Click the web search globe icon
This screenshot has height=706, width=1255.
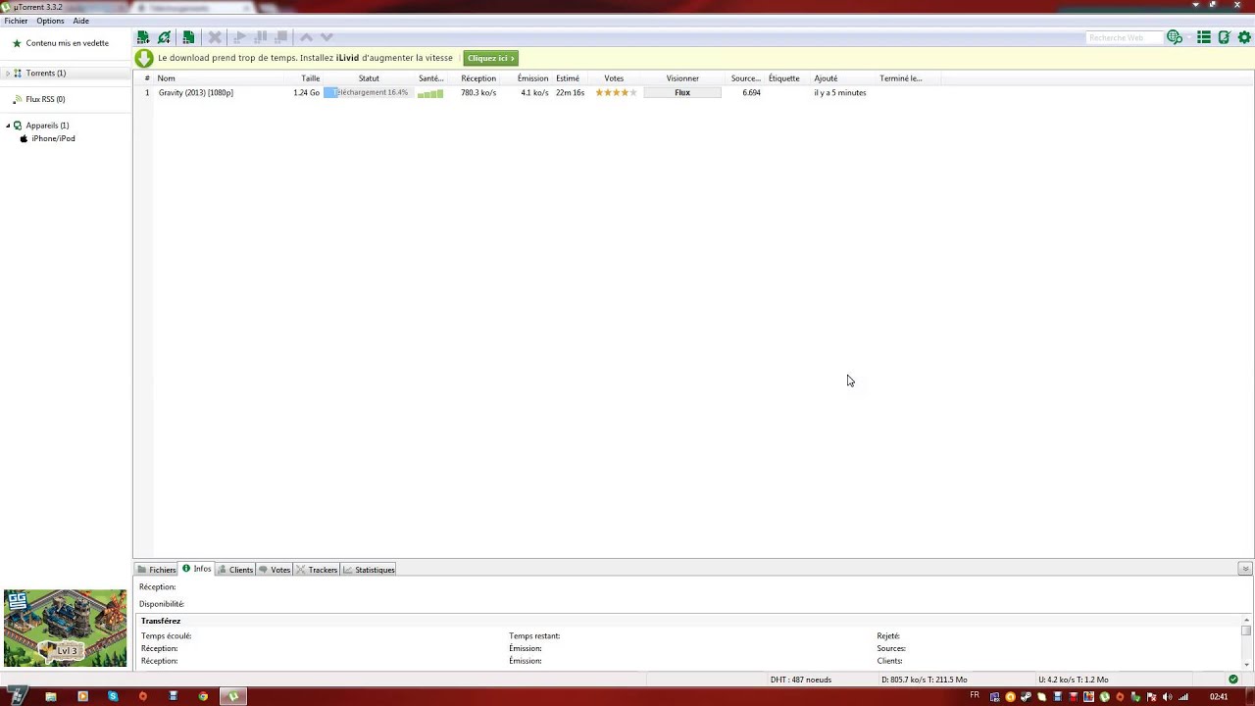click(x=1173, y=37)
